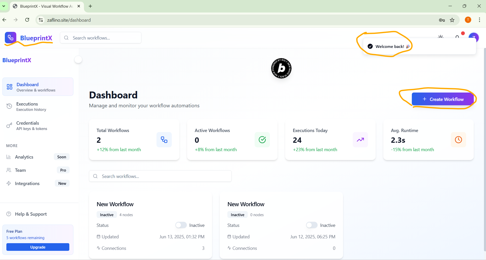This screenshot has height=260, width=486.
Task: Click the Pro badge next to Team
Action: [x=63, y=170]
